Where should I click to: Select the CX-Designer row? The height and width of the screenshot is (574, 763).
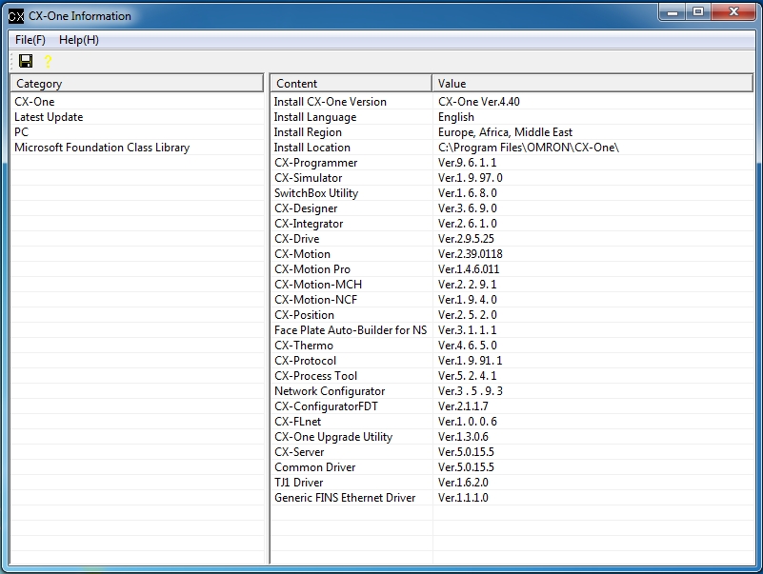click(512, 208)
